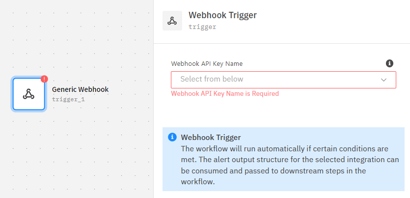
Task: Open the 'Select from below' combo box
Action: [275, 80]
